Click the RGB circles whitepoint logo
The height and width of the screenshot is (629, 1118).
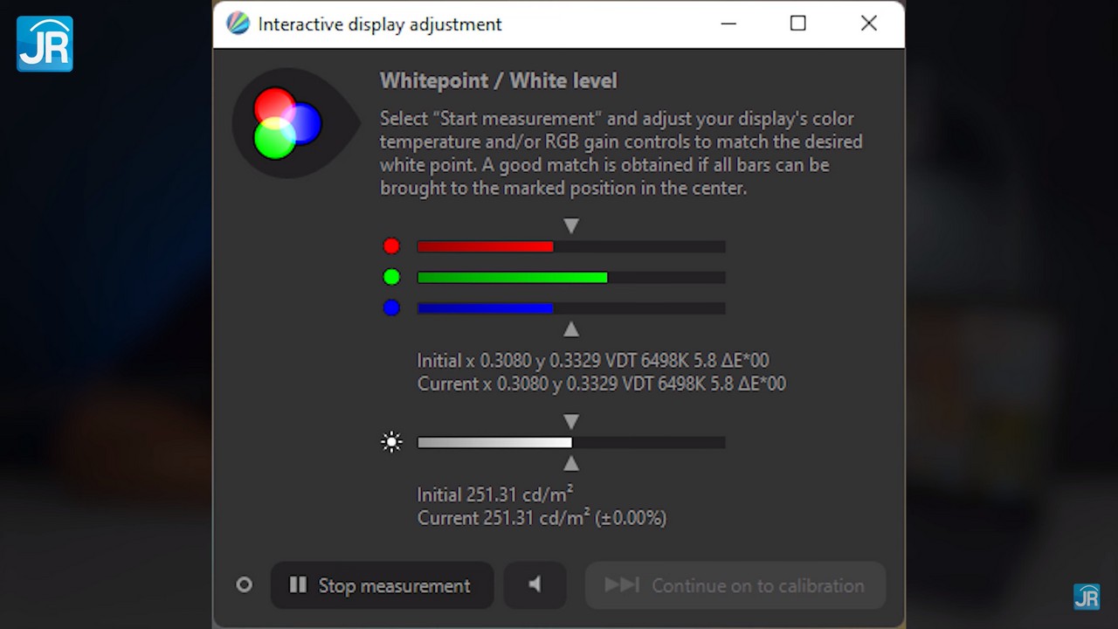[x=287, y=123]
